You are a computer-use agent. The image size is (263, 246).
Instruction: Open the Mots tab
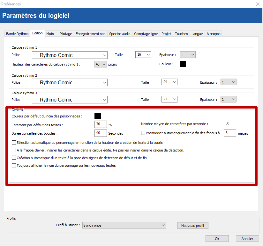click(50, 34)
